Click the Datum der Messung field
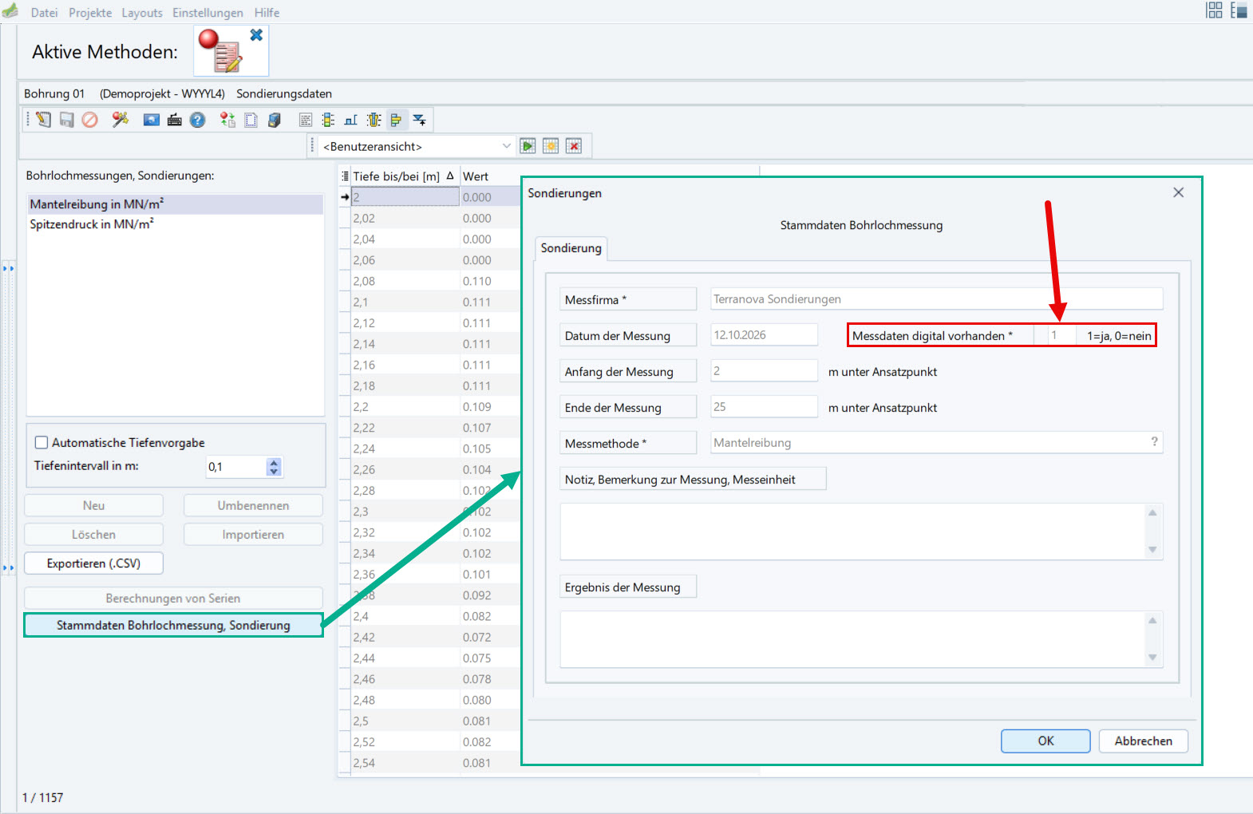Image resolution: width=1253 pixels, height=814 pixels. pyautogui.click(x=764, y=335)
